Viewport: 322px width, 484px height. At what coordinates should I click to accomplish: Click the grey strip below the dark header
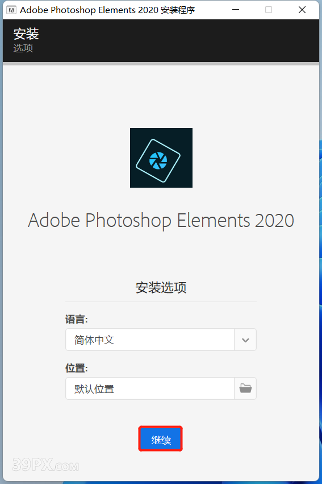point(161,64)
